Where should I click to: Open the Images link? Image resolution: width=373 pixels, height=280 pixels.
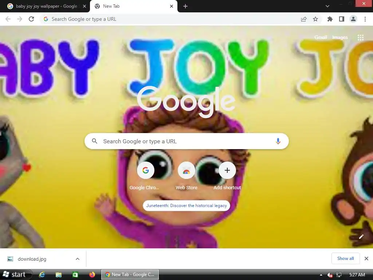tap(340, 38)
